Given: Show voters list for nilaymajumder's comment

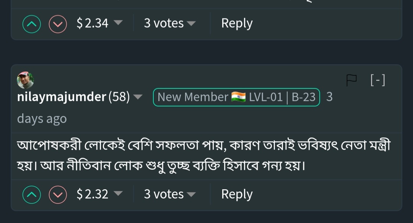Looking at the screenshot, I should (x=170, y=194).
